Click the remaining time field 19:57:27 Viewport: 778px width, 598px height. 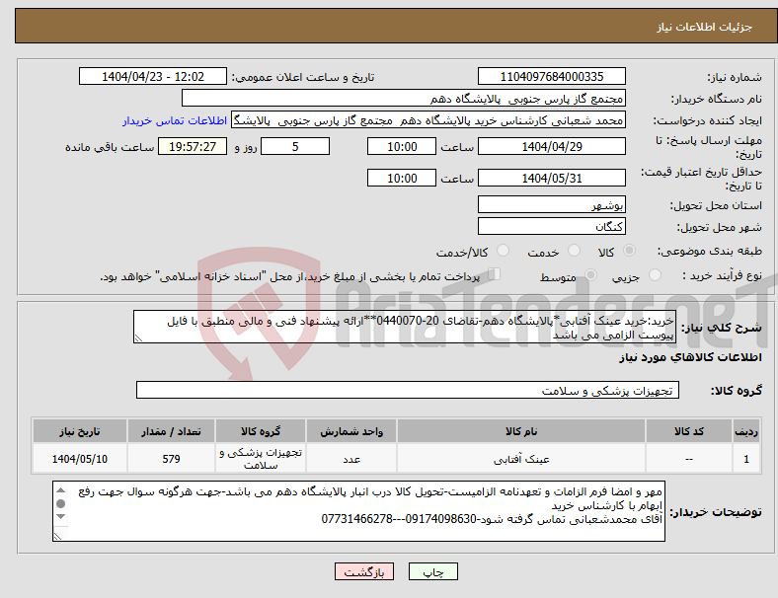[193, 146]
